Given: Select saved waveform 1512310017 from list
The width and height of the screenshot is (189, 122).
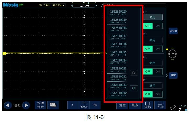Looking at the screenshot, I should (x=118, y=37).
